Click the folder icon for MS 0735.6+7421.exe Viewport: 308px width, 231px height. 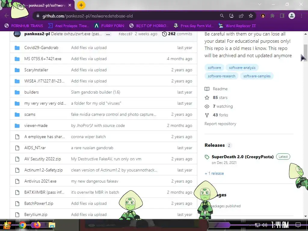(x=17, y=59)
